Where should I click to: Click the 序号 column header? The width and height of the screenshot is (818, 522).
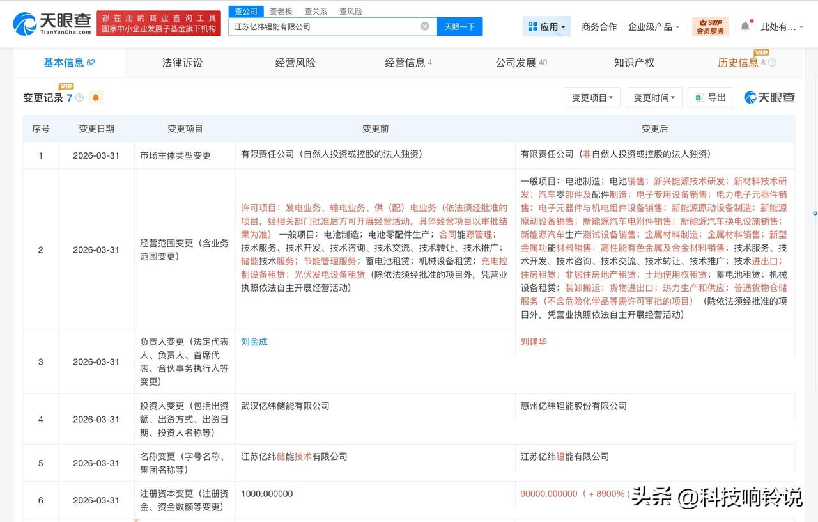click(41, 129)
